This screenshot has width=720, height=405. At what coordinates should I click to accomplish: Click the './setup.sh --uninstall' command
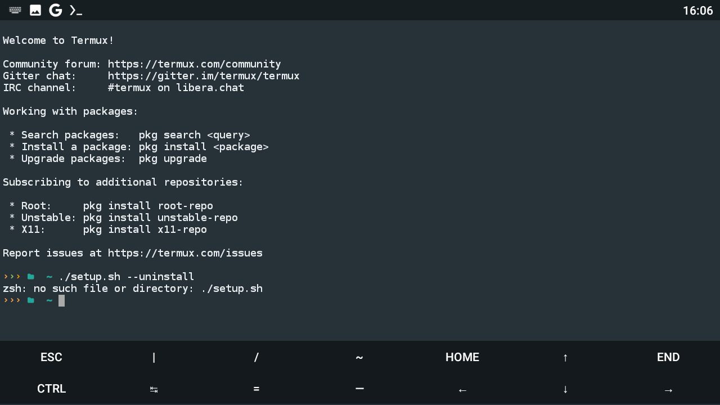pos(127,277)
